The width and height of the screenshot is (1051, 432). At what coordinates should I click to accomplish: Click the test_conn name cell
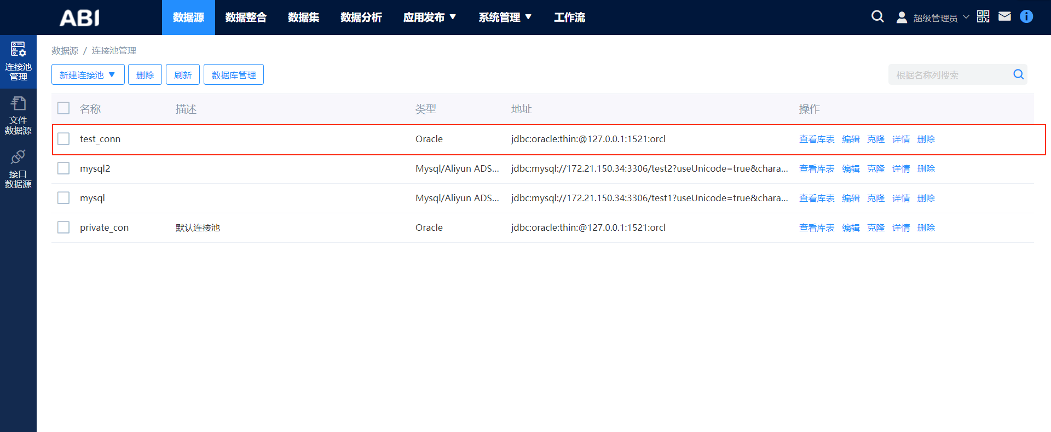click(100, 139)
